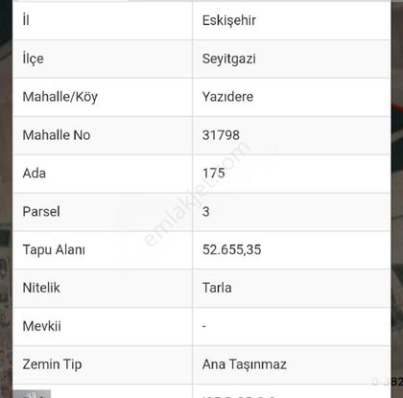Click the Seyitgazi district value
Screen dimensions: 403x398
tap(229, 59)
